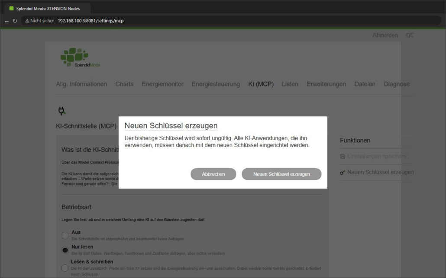Select the 'Aus' radio option
Image resolution: width=446 pixels, height=278 pixels.
65,235
